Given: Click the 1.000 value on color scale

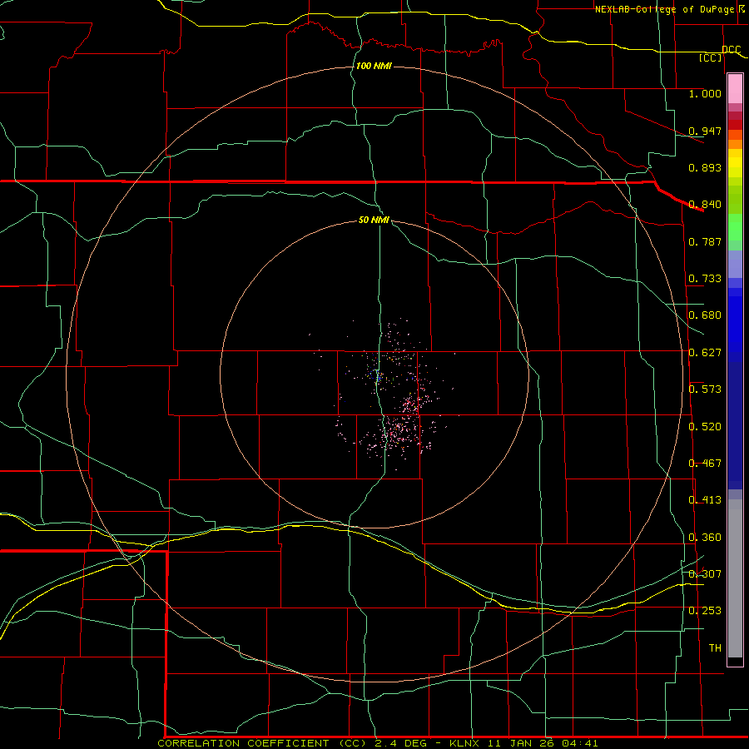Looking at the screenshot, I should click(x=705, y=94).
